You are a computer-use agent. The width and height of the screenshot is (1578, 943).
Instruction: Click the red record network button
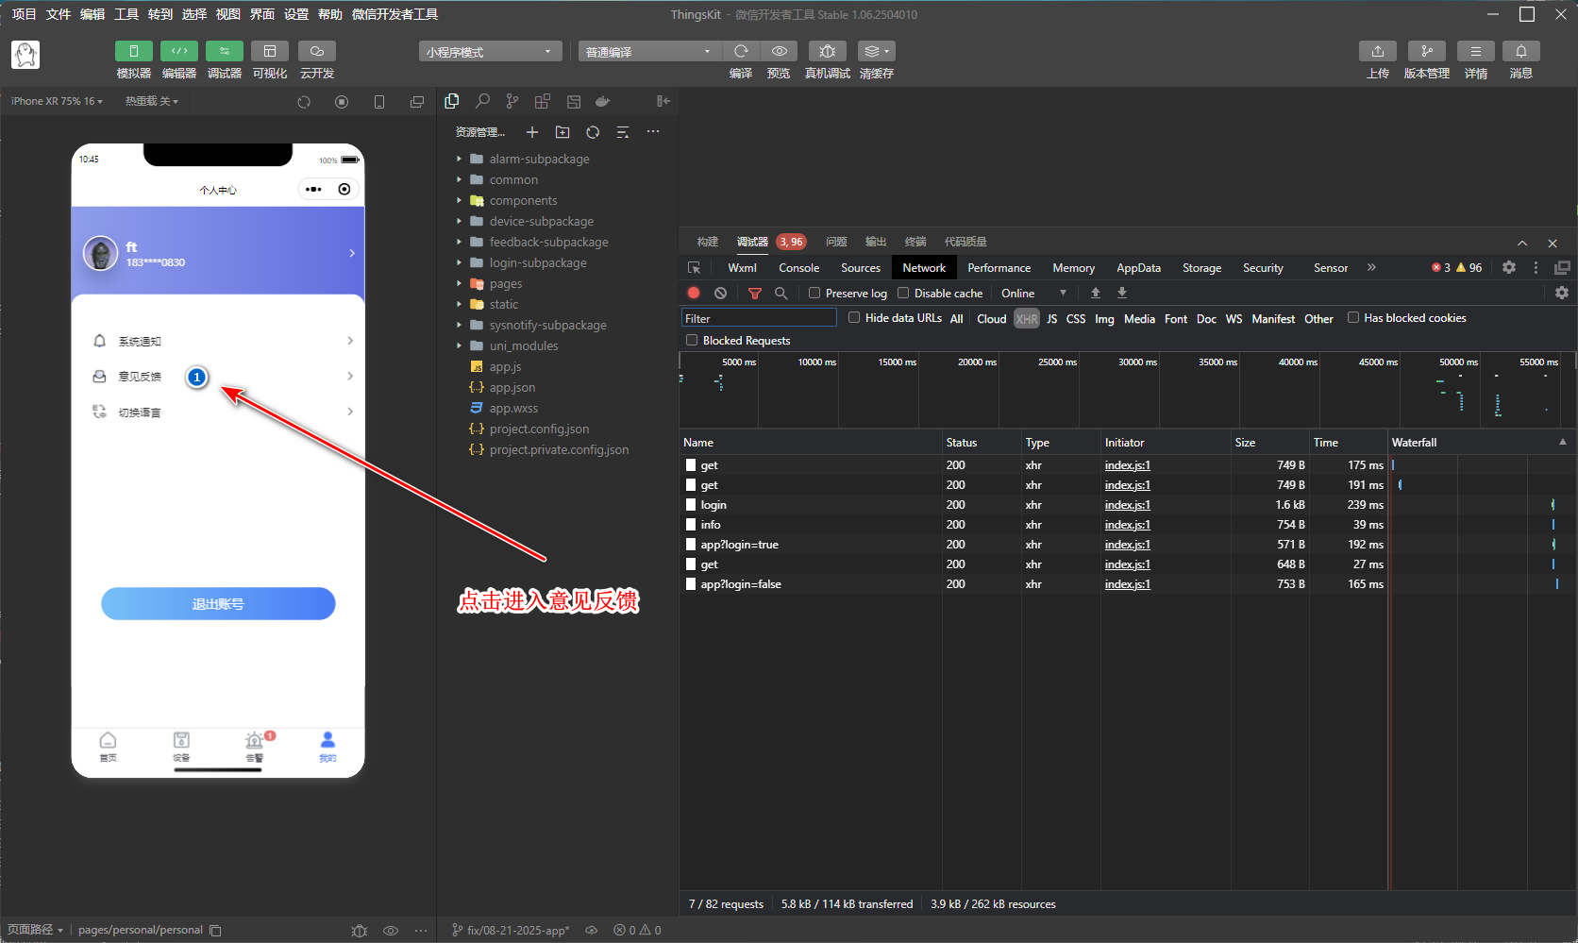(x=694, y=294)
